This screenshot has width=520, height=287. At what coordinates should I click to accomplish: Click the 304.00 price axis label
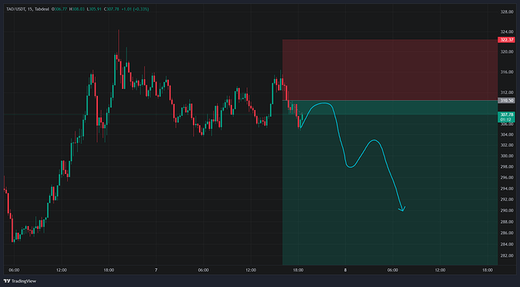(x=506, y=135)
